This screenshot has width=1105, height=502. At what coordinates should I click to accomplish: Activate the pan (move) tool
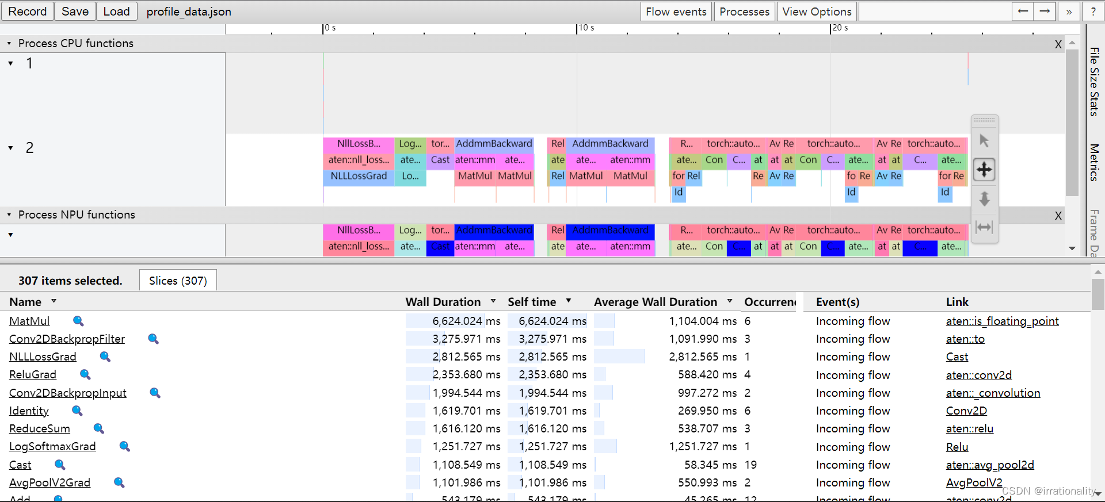(984, 170)
